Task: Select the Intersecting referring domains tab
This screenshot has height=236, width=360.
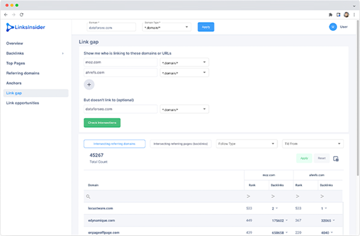Action: [115, 143]
